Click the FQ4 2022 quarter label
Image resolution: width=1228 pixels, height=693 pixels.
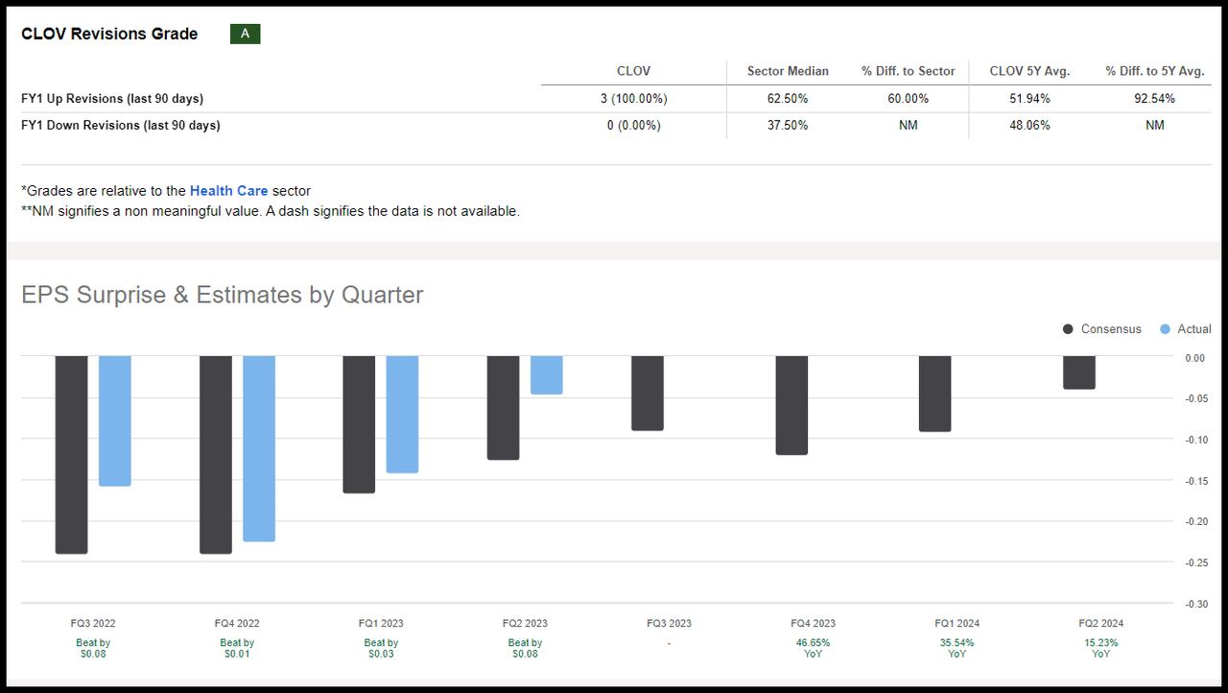pos(237,623)
